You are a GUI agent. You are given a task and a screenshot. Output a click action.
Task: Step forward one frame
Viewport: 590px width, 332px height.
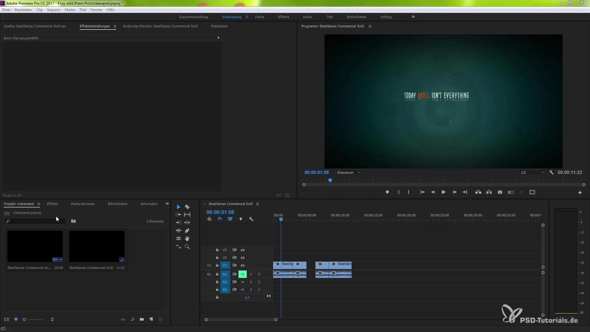[x=454, y=192]
